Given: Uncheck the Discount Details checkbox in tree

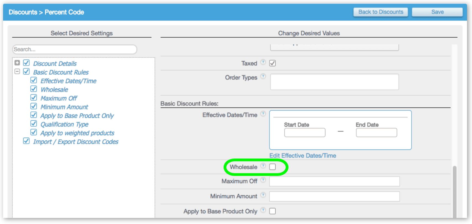Looking at the screenshot, I should click(26, 63).
